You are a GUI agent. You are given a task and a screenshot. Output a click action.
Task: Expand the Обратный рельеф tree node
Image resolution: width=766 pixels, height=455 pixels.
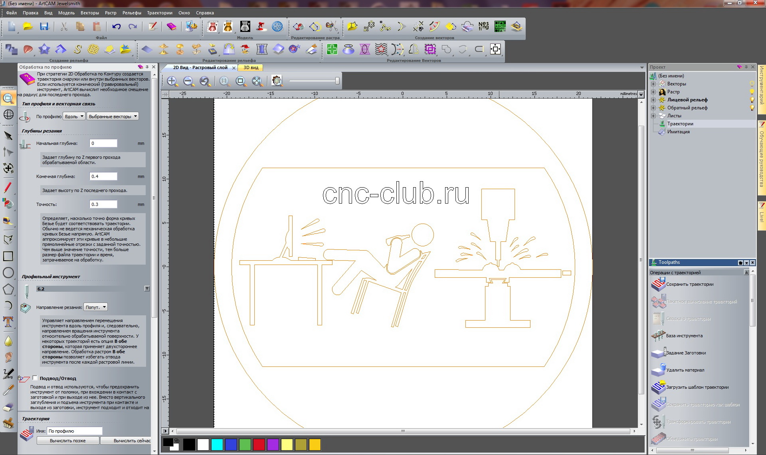(653, 108)
